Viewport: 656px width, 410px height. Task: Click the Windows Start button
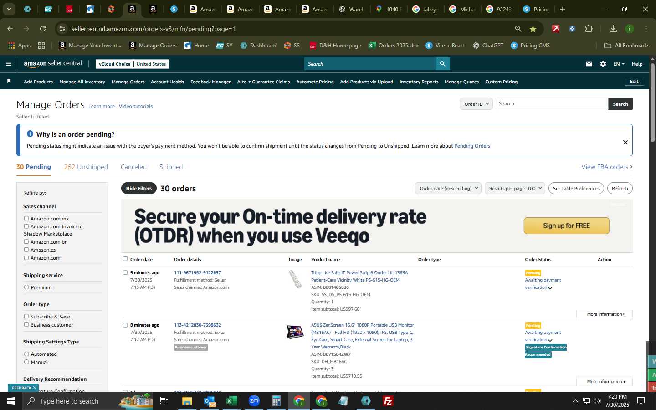[11, 401]
